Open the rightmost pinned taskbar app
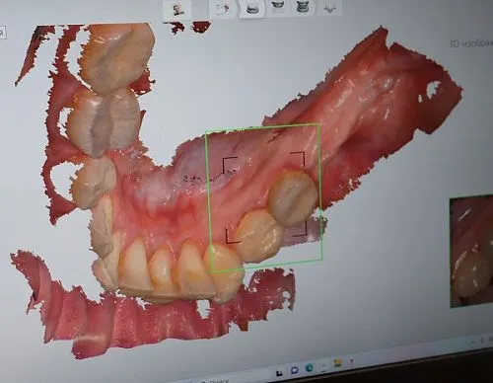493x383 pixels. pos(351,362)
